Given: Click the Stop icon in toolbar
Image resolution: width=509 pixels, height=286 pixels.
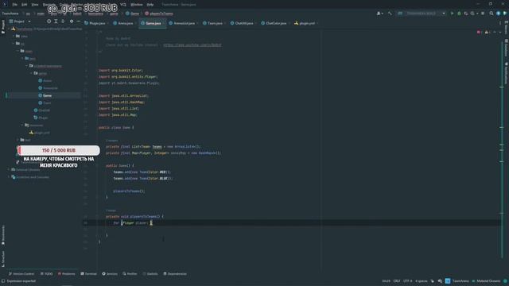Looking at the screenshot, I should click(x=483, y=14).
